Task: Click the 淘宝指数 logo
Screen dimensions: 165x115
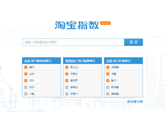Action: 77,25
